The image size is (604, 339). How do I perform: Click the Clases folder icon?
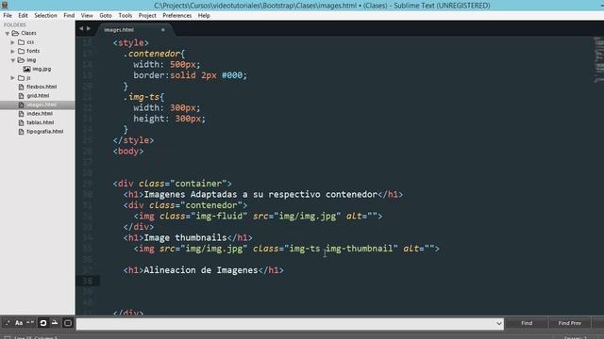click(15, 33)
